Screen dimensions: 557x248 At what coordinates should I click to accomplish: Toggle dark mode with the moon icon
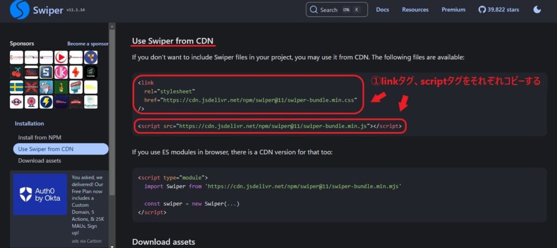tap(537, 10)
